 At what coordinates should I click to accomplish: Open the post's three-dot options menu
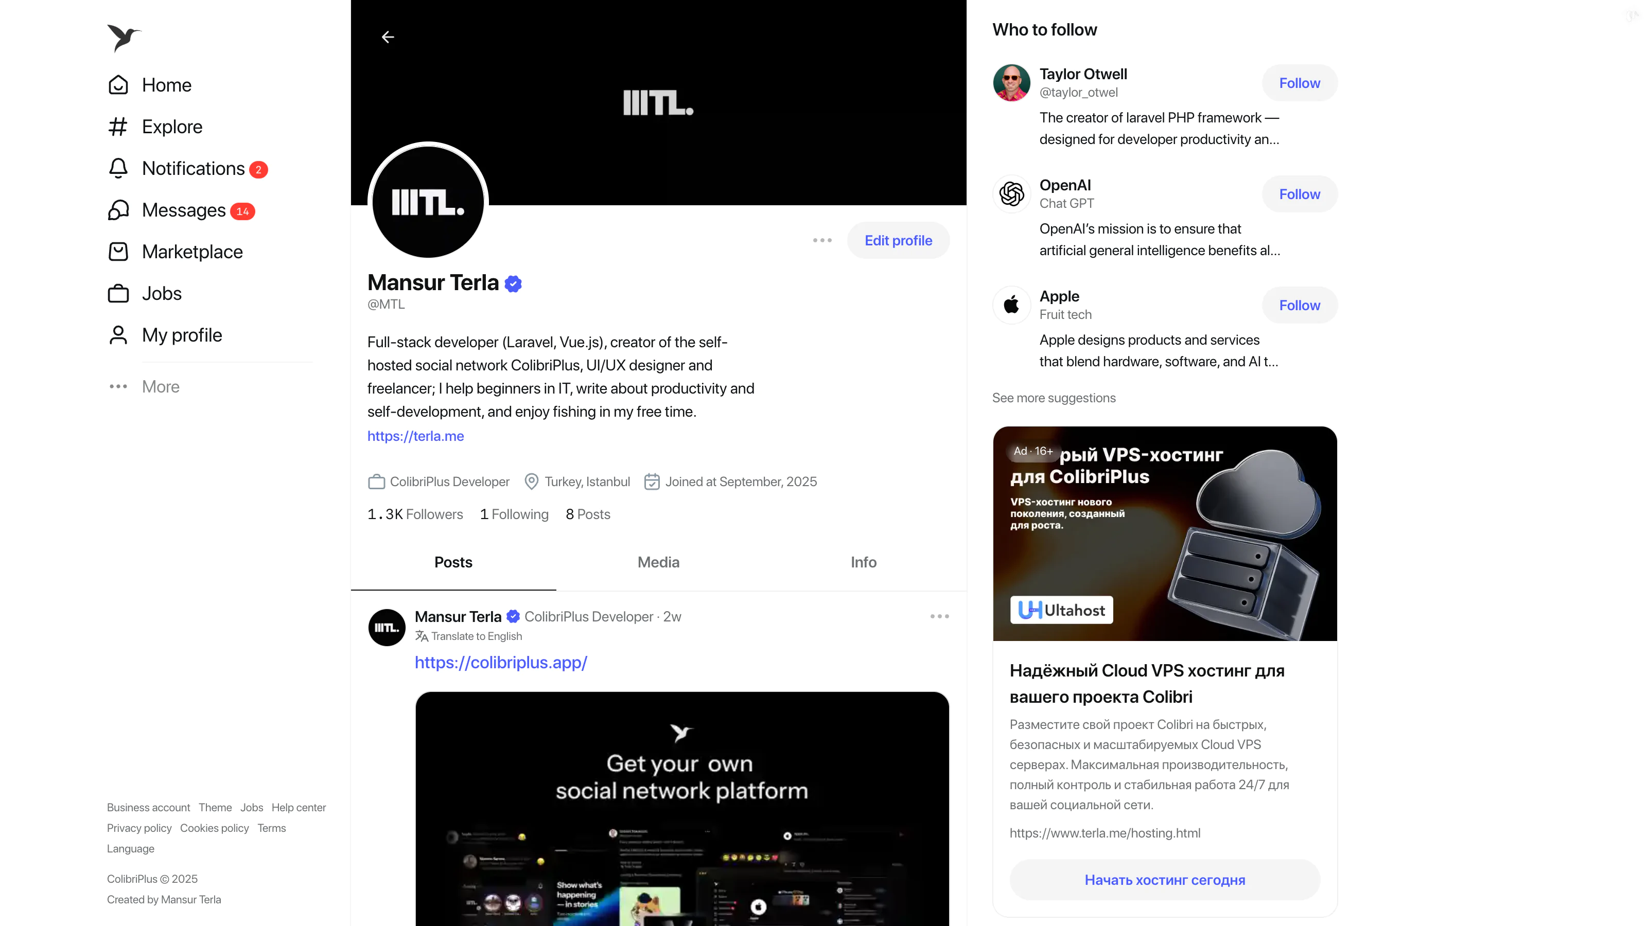point(939,616)
